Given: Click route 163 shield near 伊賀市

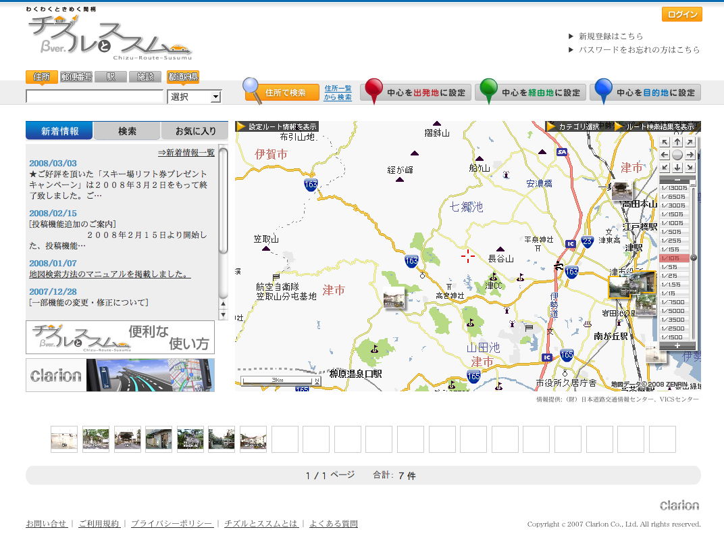Looking at the screenshot, I should point(311,185).
